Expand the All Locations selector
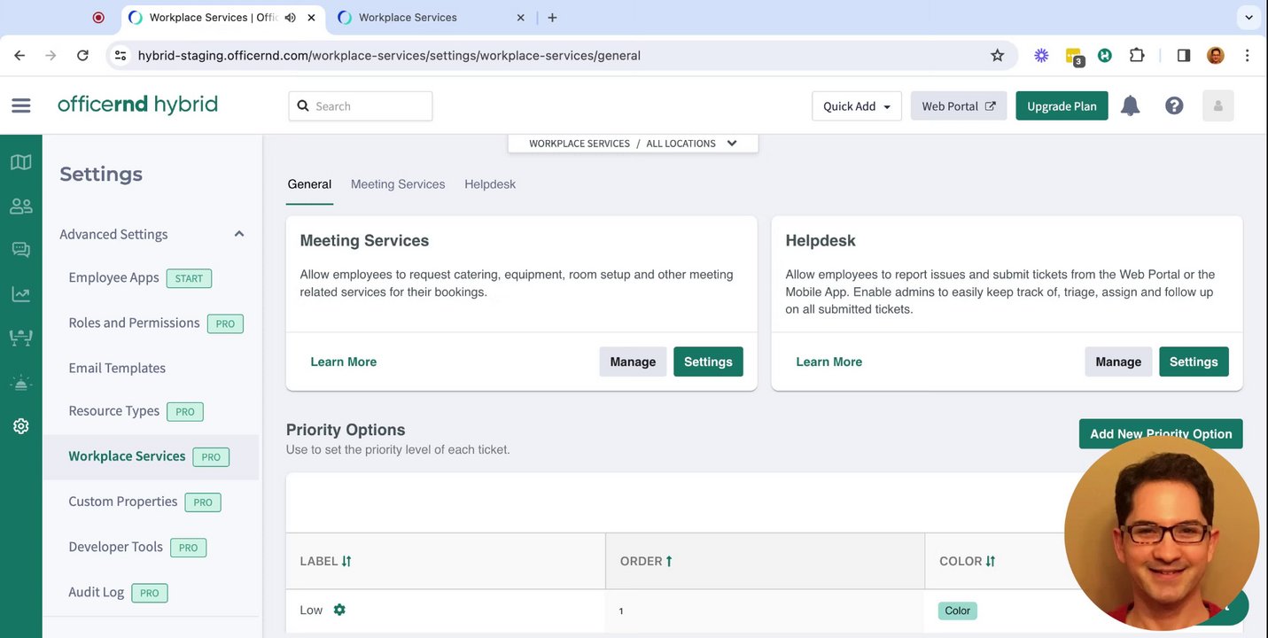This screenshot has height=638, width=1268. click(731, 144)
